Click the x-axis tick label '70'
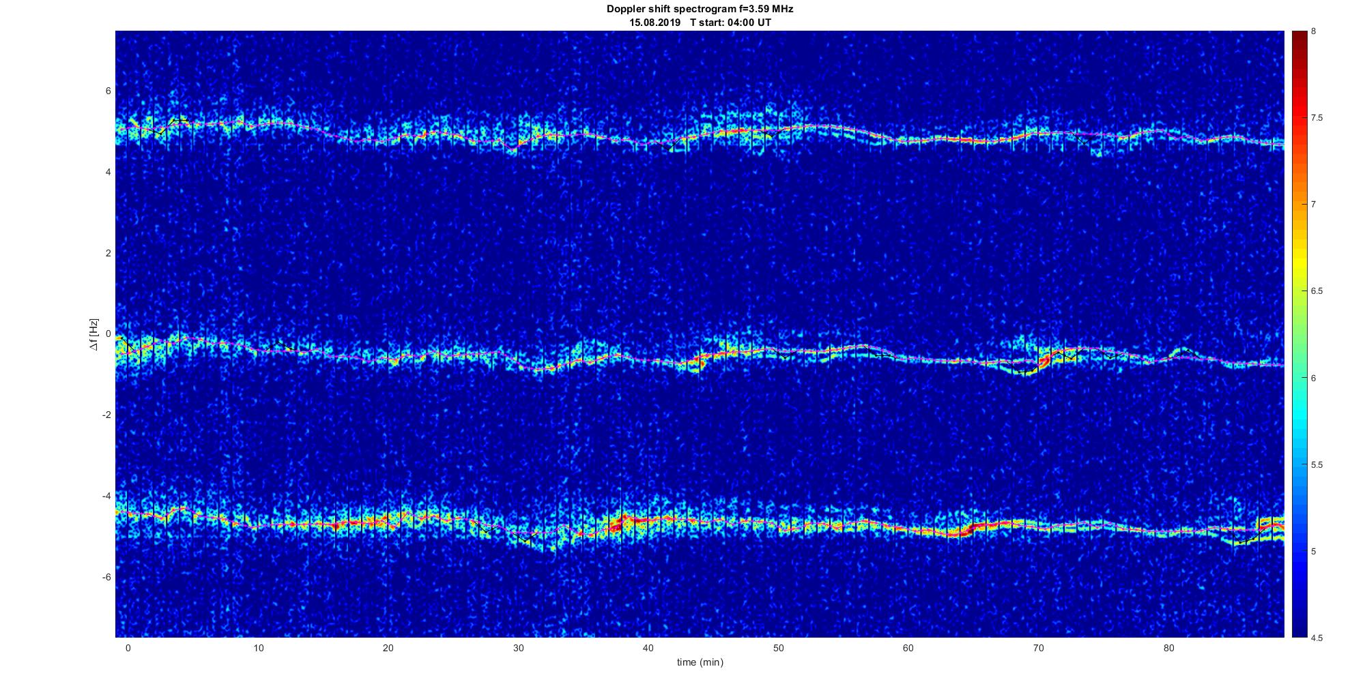The height and width of the screenshot is (684, 1365). coord(1039,648)
